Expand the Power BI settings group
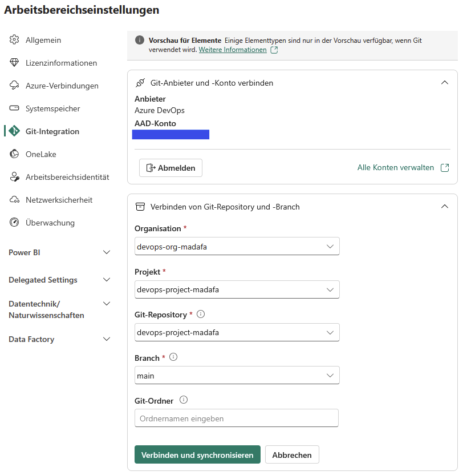The height and width of the screenshot is (475, 463). (107, 252)
